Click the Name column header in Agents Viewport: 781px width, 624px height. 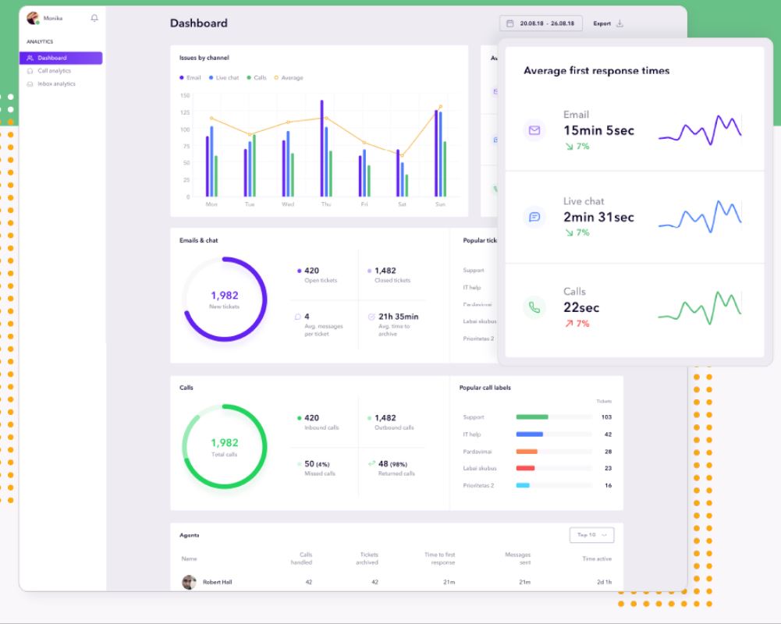click(189, 558)
